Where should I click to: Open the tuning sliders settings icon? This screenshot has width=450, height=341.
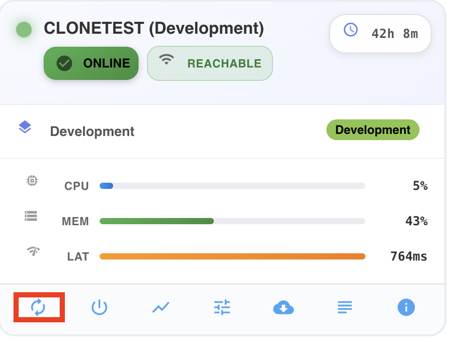(x=222, y=307)
